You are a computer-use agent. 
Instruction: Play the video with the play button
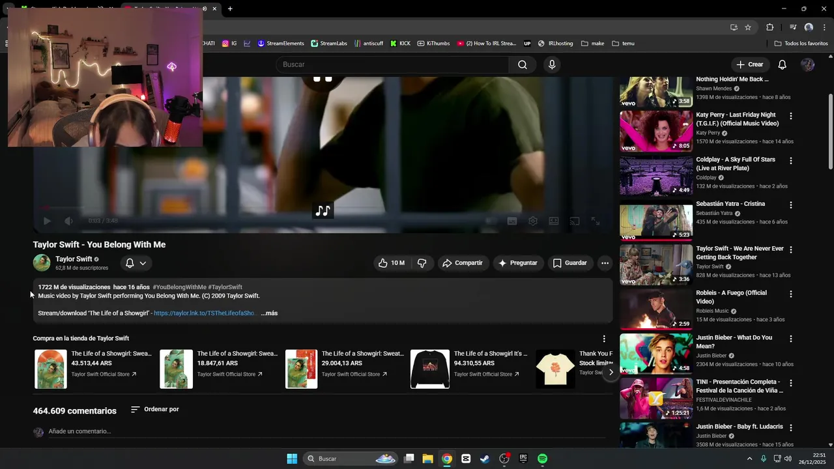pyautogui.click(x=47, y=221)
